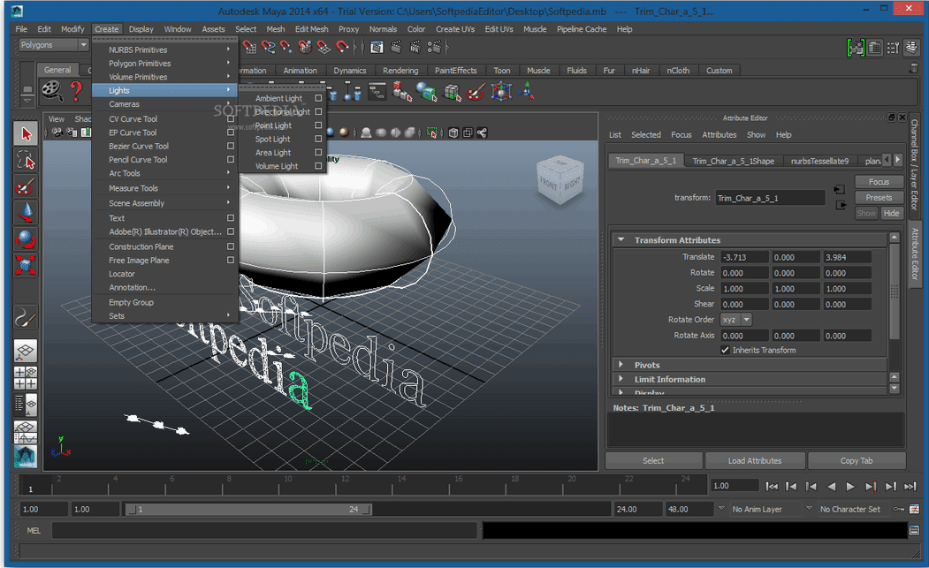
Task: Click the film reel shelf icon
Action: pyautogui.click(x=53, y=89)
